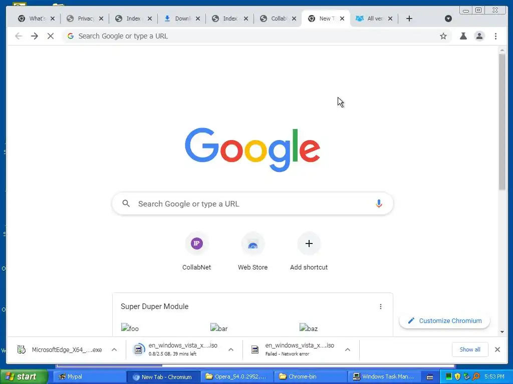Bookmark this tab with the star
The height and width of the screenshot is (384, 513).
(x=443, y=36)
